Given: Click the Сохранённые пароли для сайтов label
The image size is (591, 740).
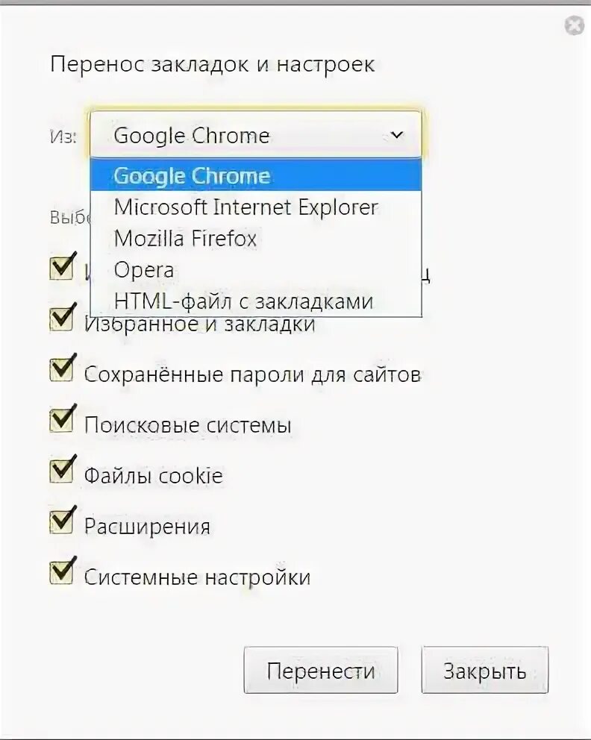Looking at the screenshot, I should [252, 374].
